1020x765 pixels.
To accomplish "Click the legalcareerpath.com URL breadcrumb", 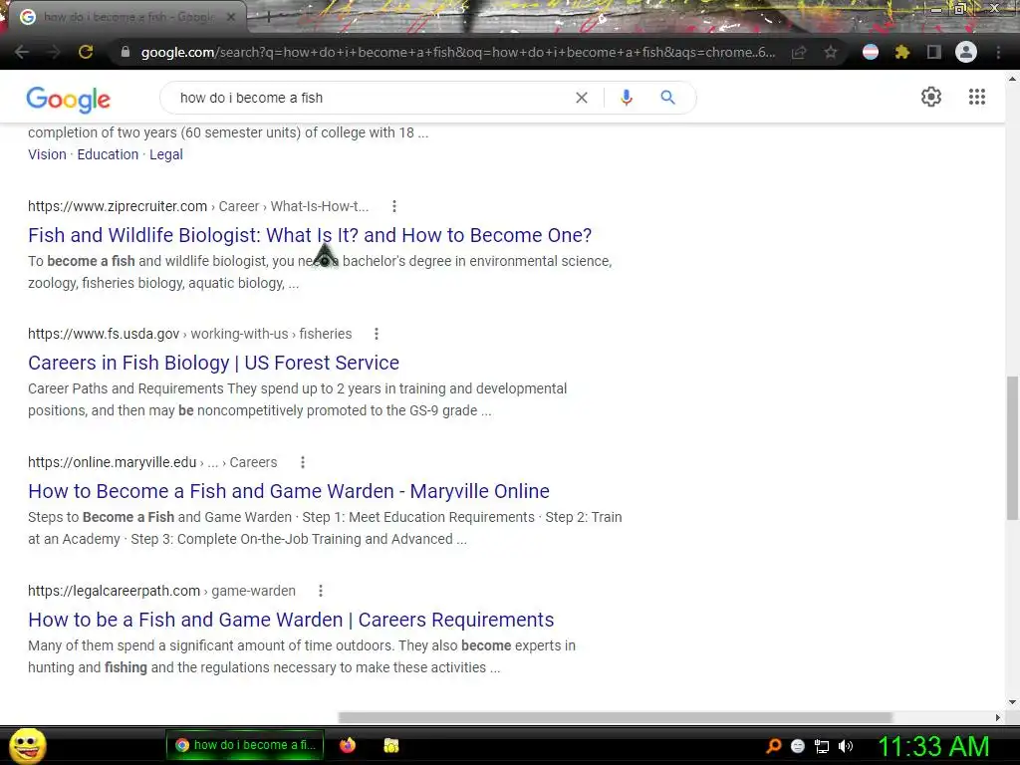I will [161, 591].
